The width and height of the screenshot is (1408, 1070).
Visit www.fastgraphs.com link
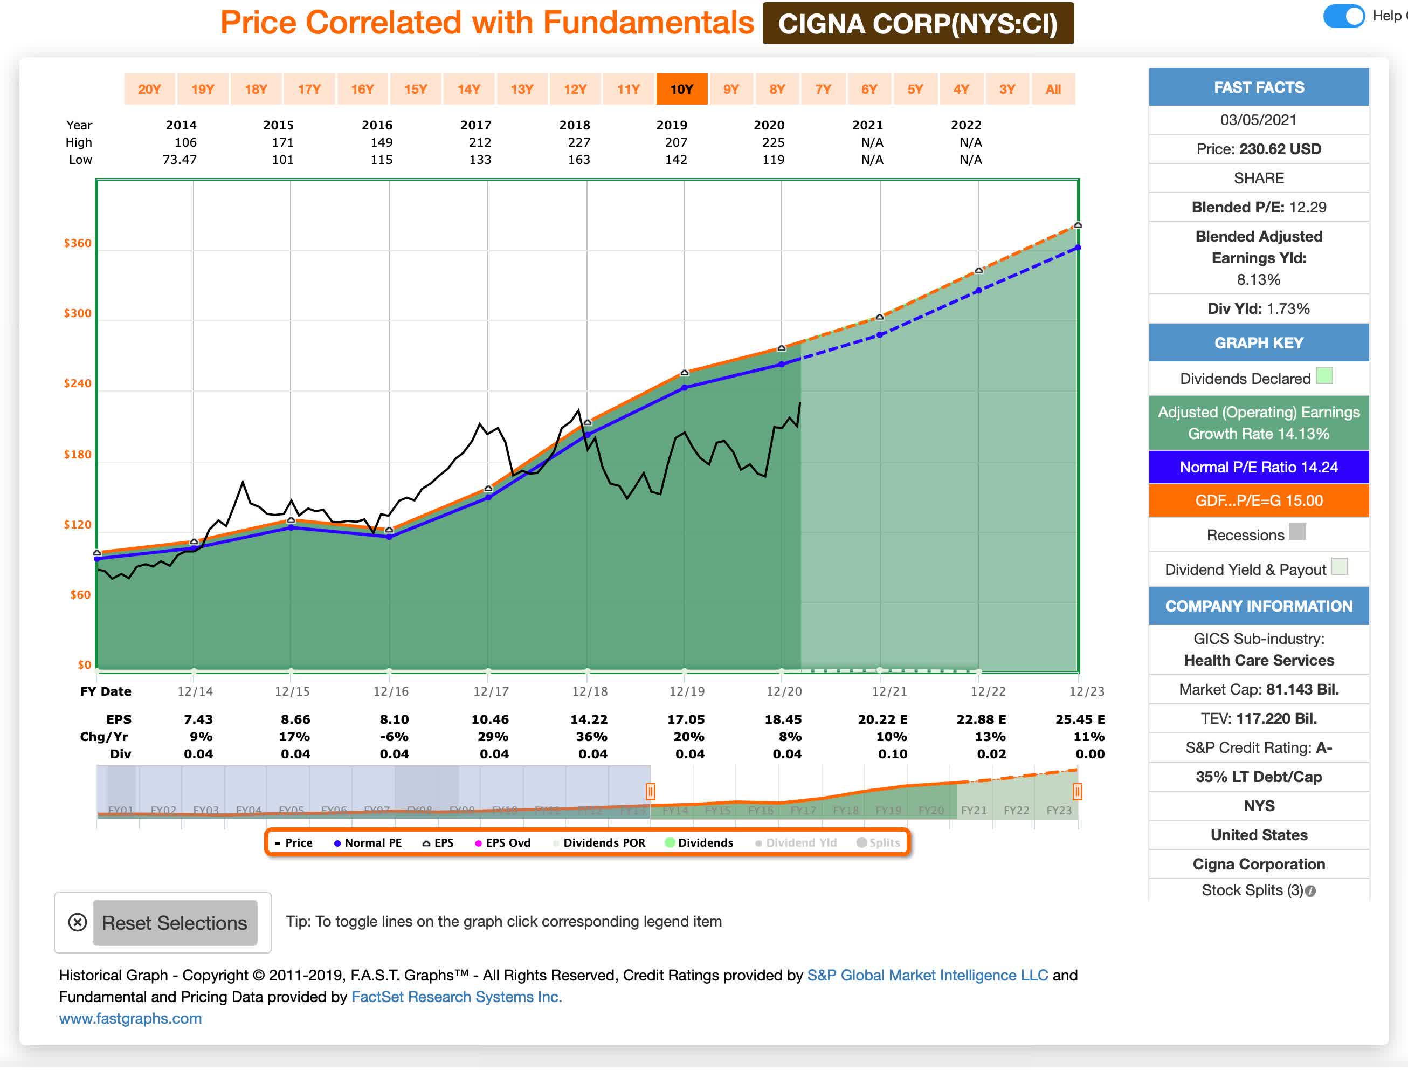130,1018
